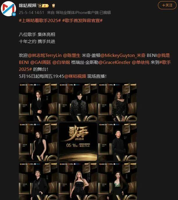Open hashtag #上咪咕看歌手2025#
The height and width of the screenshot is (200, 178).
click(x=40, y=20)
